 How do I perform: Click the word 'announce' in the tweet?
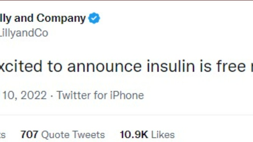click(105, 66)
